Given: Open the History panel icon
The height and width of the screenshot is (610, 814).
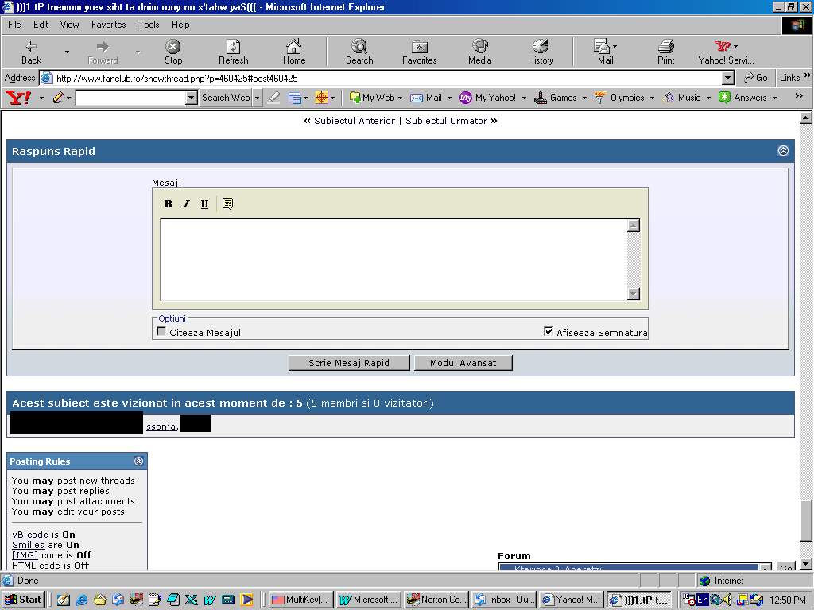Looking at the screenshot, I should (541, 48).
